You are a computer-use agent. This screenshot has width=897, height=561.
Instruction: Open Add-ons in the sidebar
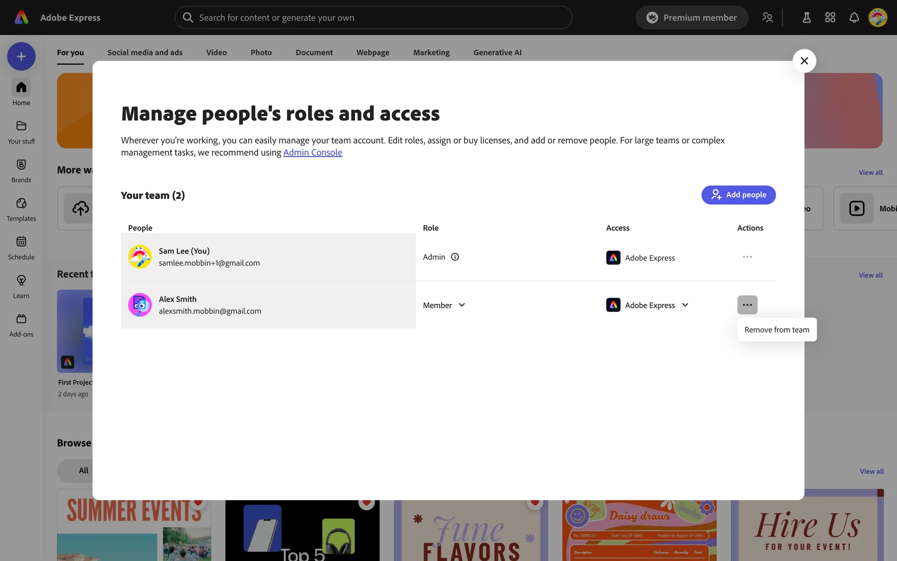(x=21, y=319)
